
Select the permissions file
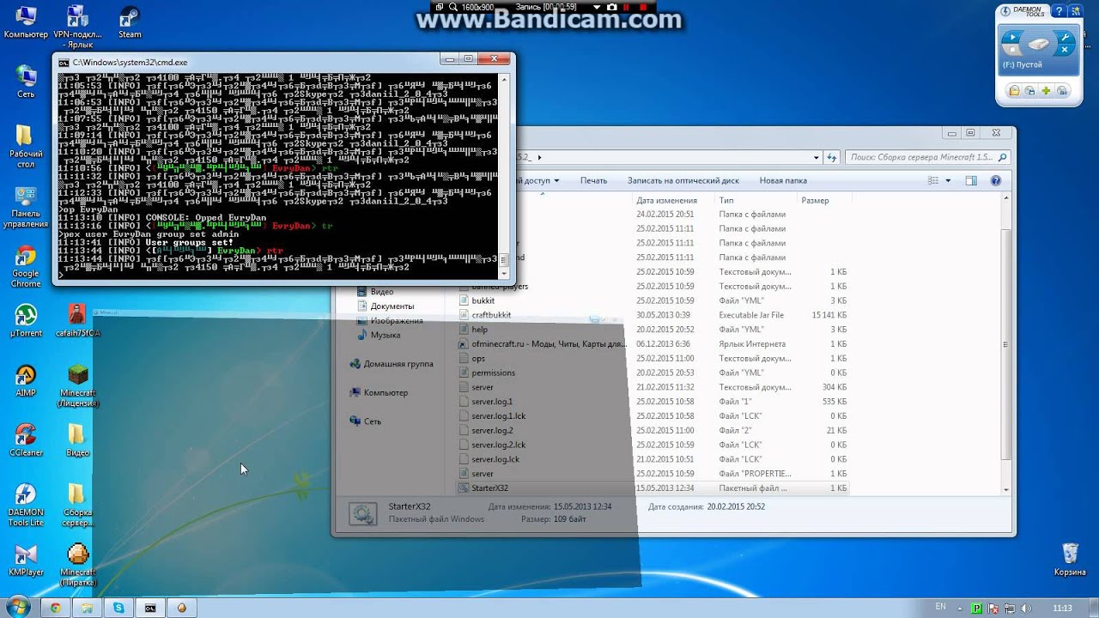pyautogui.click(x=493, y=373)
